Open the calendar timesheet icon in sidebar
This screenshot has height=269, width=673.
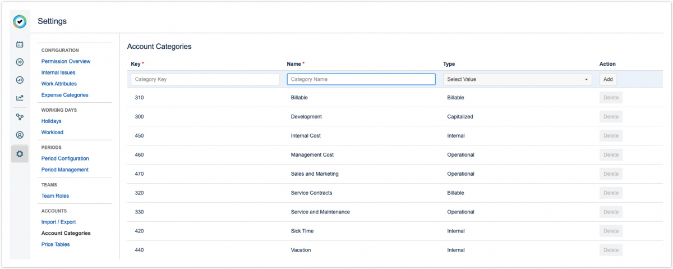20,44
